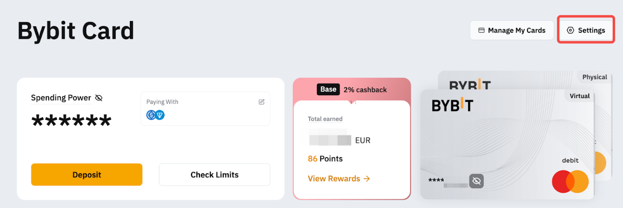Toggle Spending Power visibility eye icon
This screenshot has height=208, width=623.
tap(98, 98)
